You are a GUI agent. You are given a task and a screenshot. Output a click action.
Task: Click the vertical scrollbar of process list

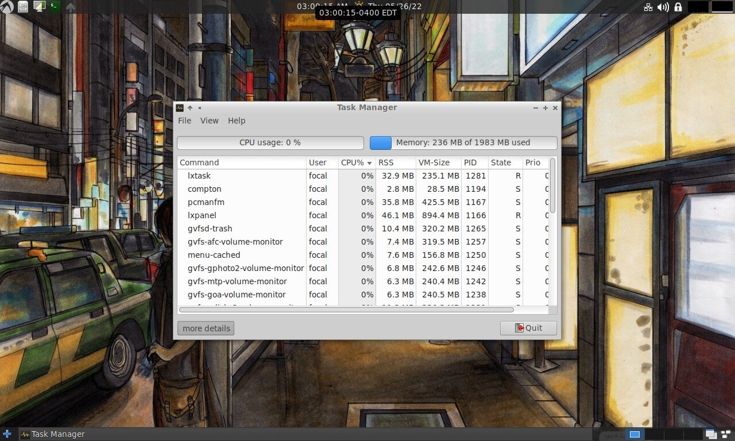click(553, 186)
